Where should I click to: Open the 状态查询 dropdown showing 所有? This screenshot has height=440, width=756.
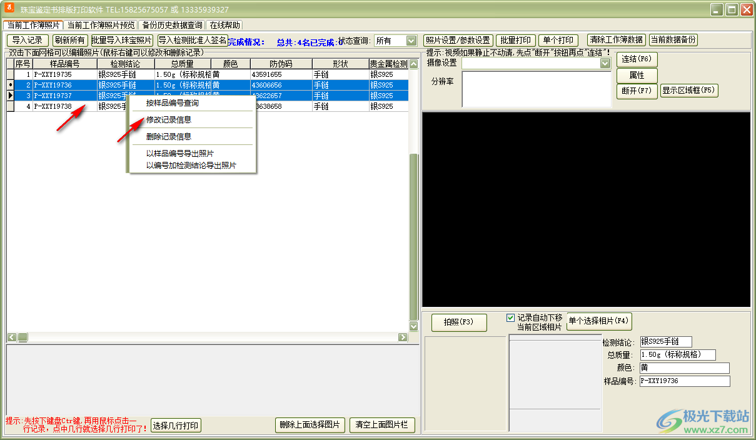point(411,41)
